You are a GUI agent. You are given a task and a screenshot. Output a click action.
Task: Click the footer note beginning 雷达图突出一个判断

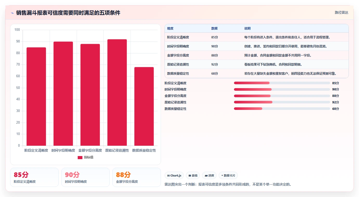point(228,185)
